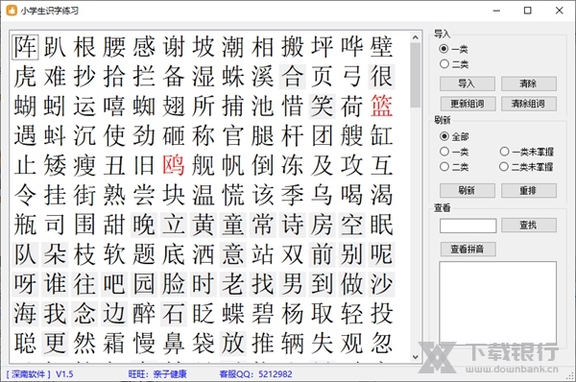
Task: Select the character 互
Action: (x=381, y=165)
